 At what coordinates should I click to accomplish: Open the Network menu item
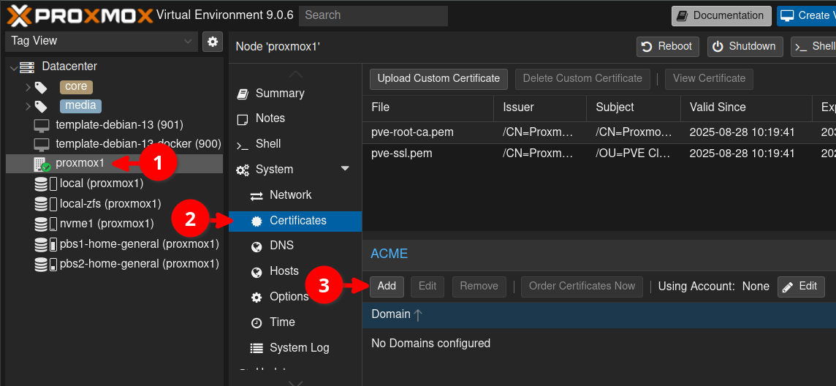pyautogui.click(x=295, y=195)
